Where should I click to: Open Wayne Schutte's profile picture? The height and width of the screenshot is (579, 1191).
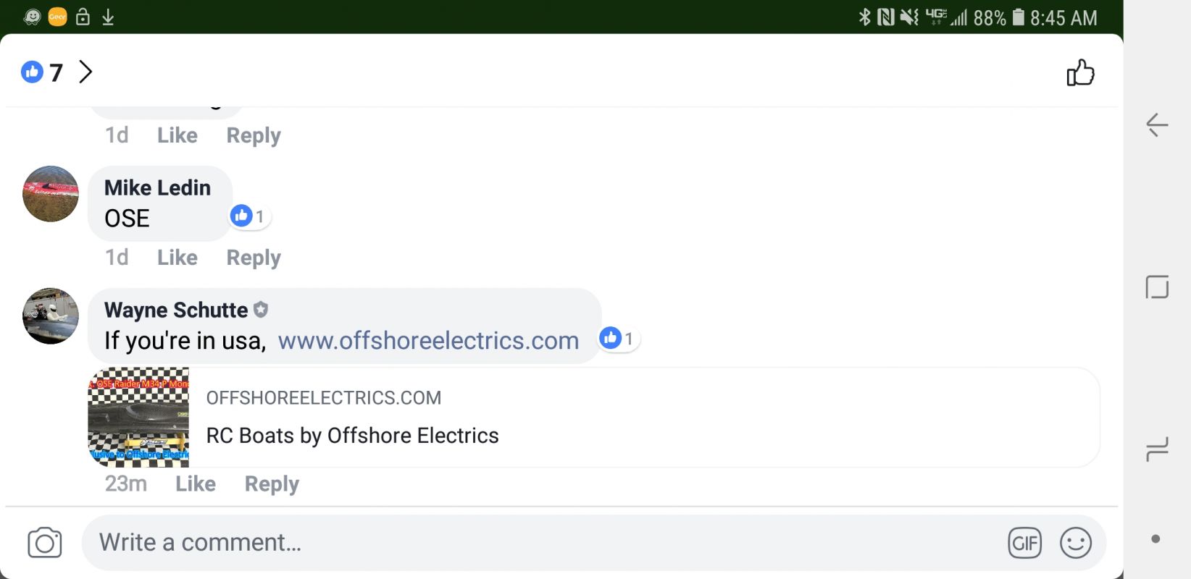tap(51, 316)
